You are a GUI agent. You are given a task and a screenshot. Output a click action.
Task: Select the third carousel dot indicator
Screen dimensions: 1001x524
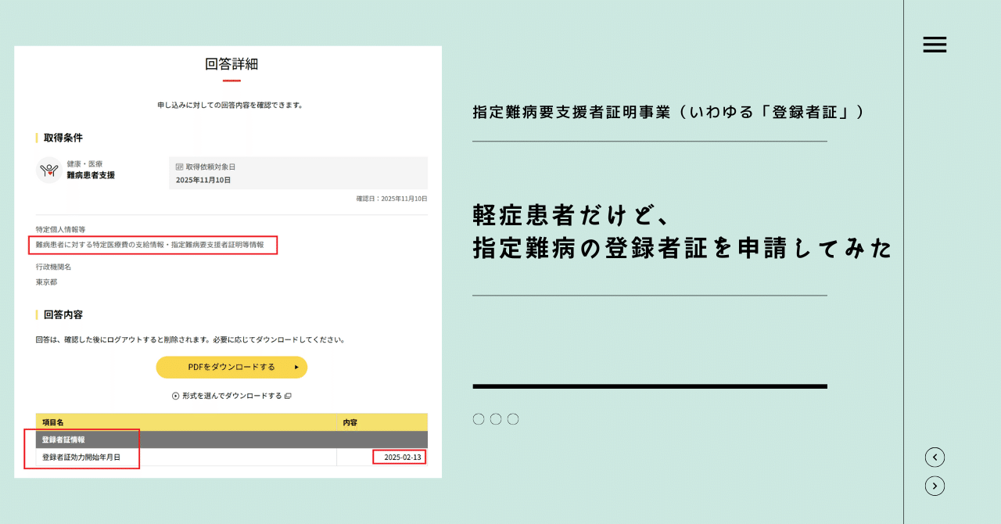coord(512,418)
